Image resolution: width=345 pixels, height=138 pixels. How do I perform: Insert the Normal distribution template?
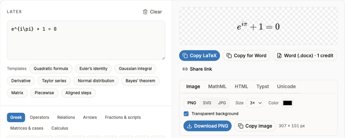[96, 81]
